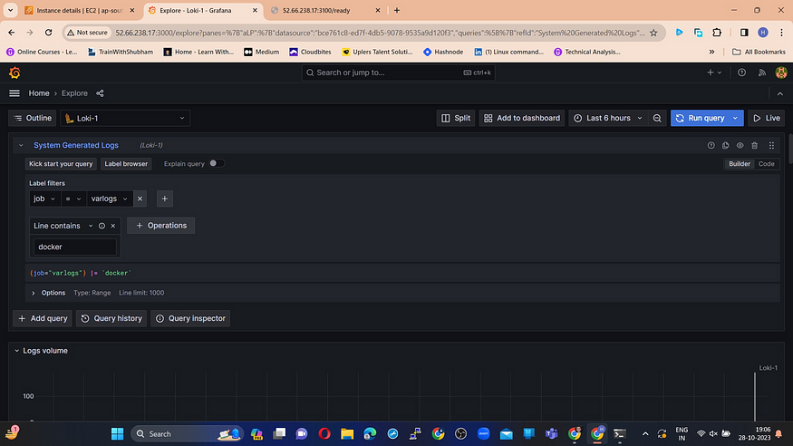Open the hamburger navigation menu
The width and height of the screenshot is (793, 446).
(15, 93)
